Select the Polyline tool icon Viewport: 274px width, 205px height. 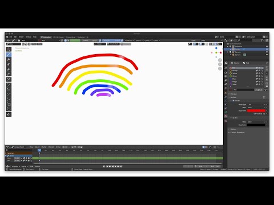9,89
